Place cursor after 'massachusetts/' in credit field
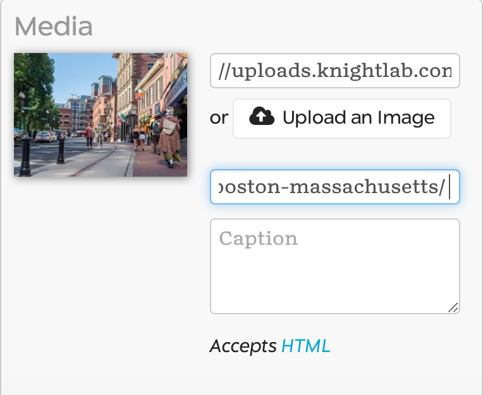 tap(449, 187)
